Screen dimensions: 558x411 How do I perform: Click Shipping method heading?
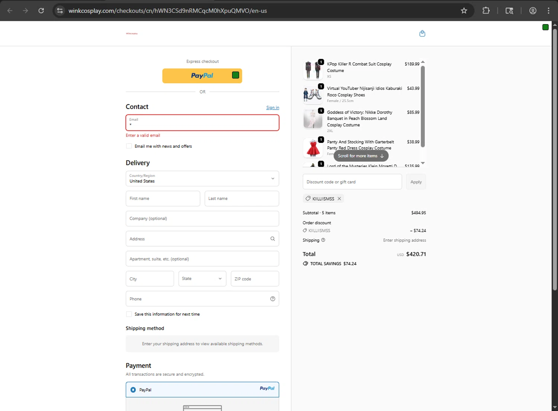[x=145, y=328]
